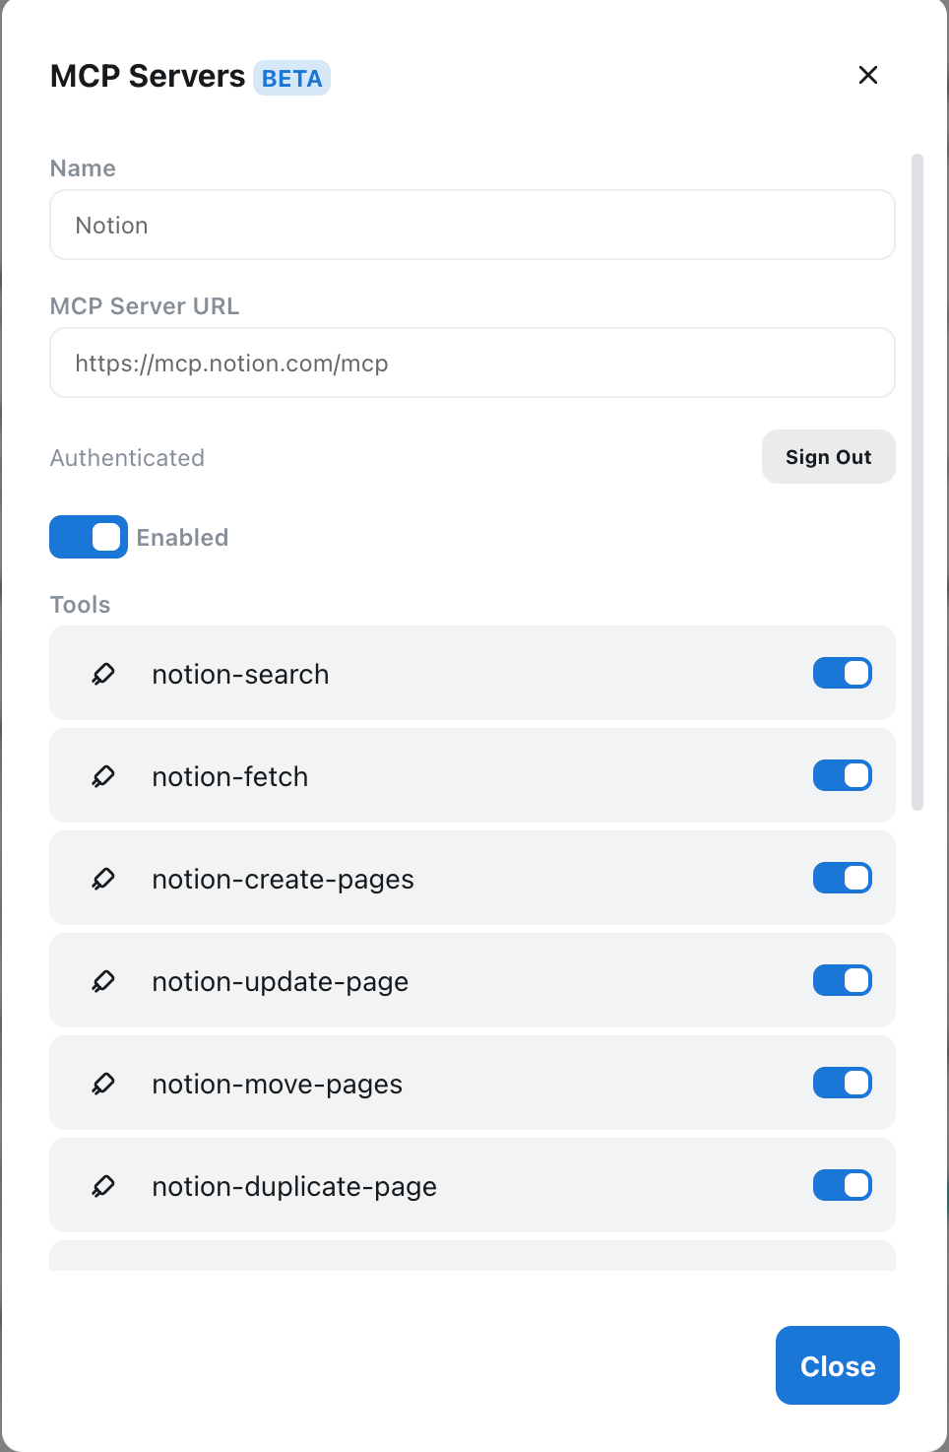Select the notion-fetch tool name
Screen dimensions: 949x1452
[x=230, y=776]
